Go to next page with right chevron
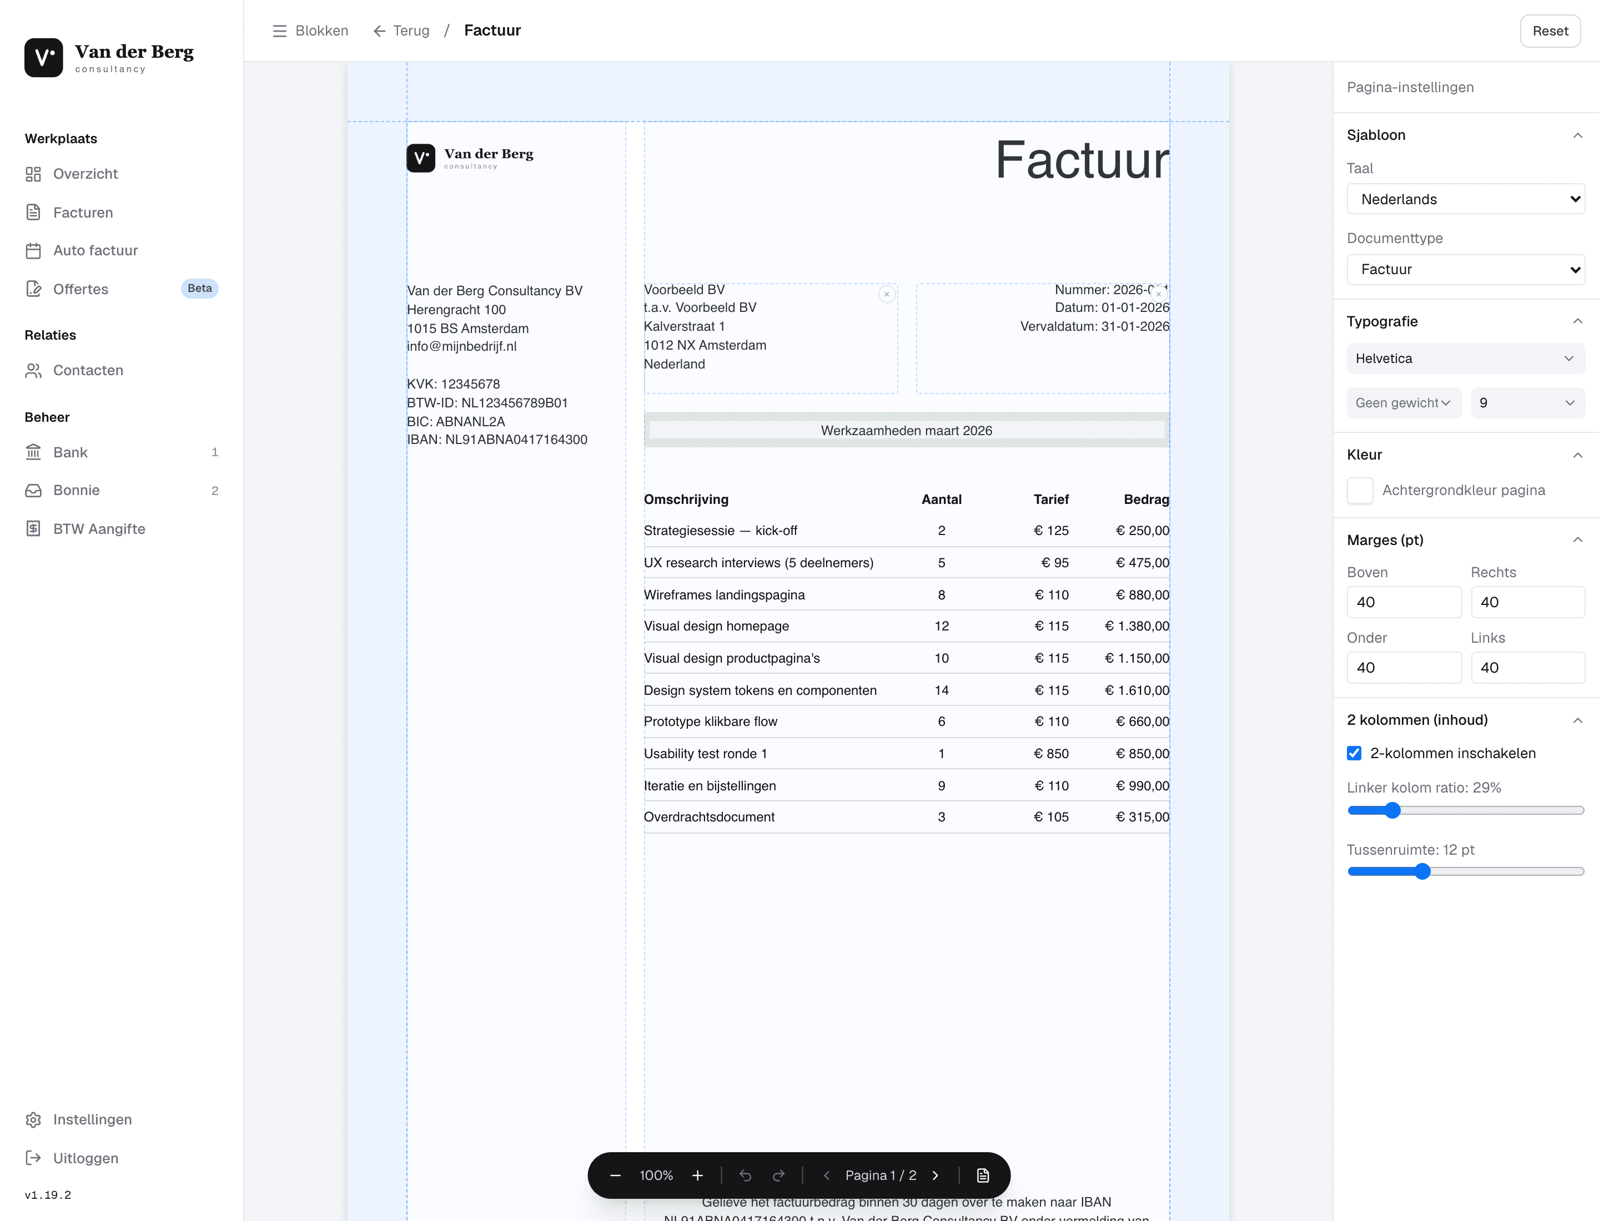This screenshot has width=1599, height=1221. pos(936,1175)
